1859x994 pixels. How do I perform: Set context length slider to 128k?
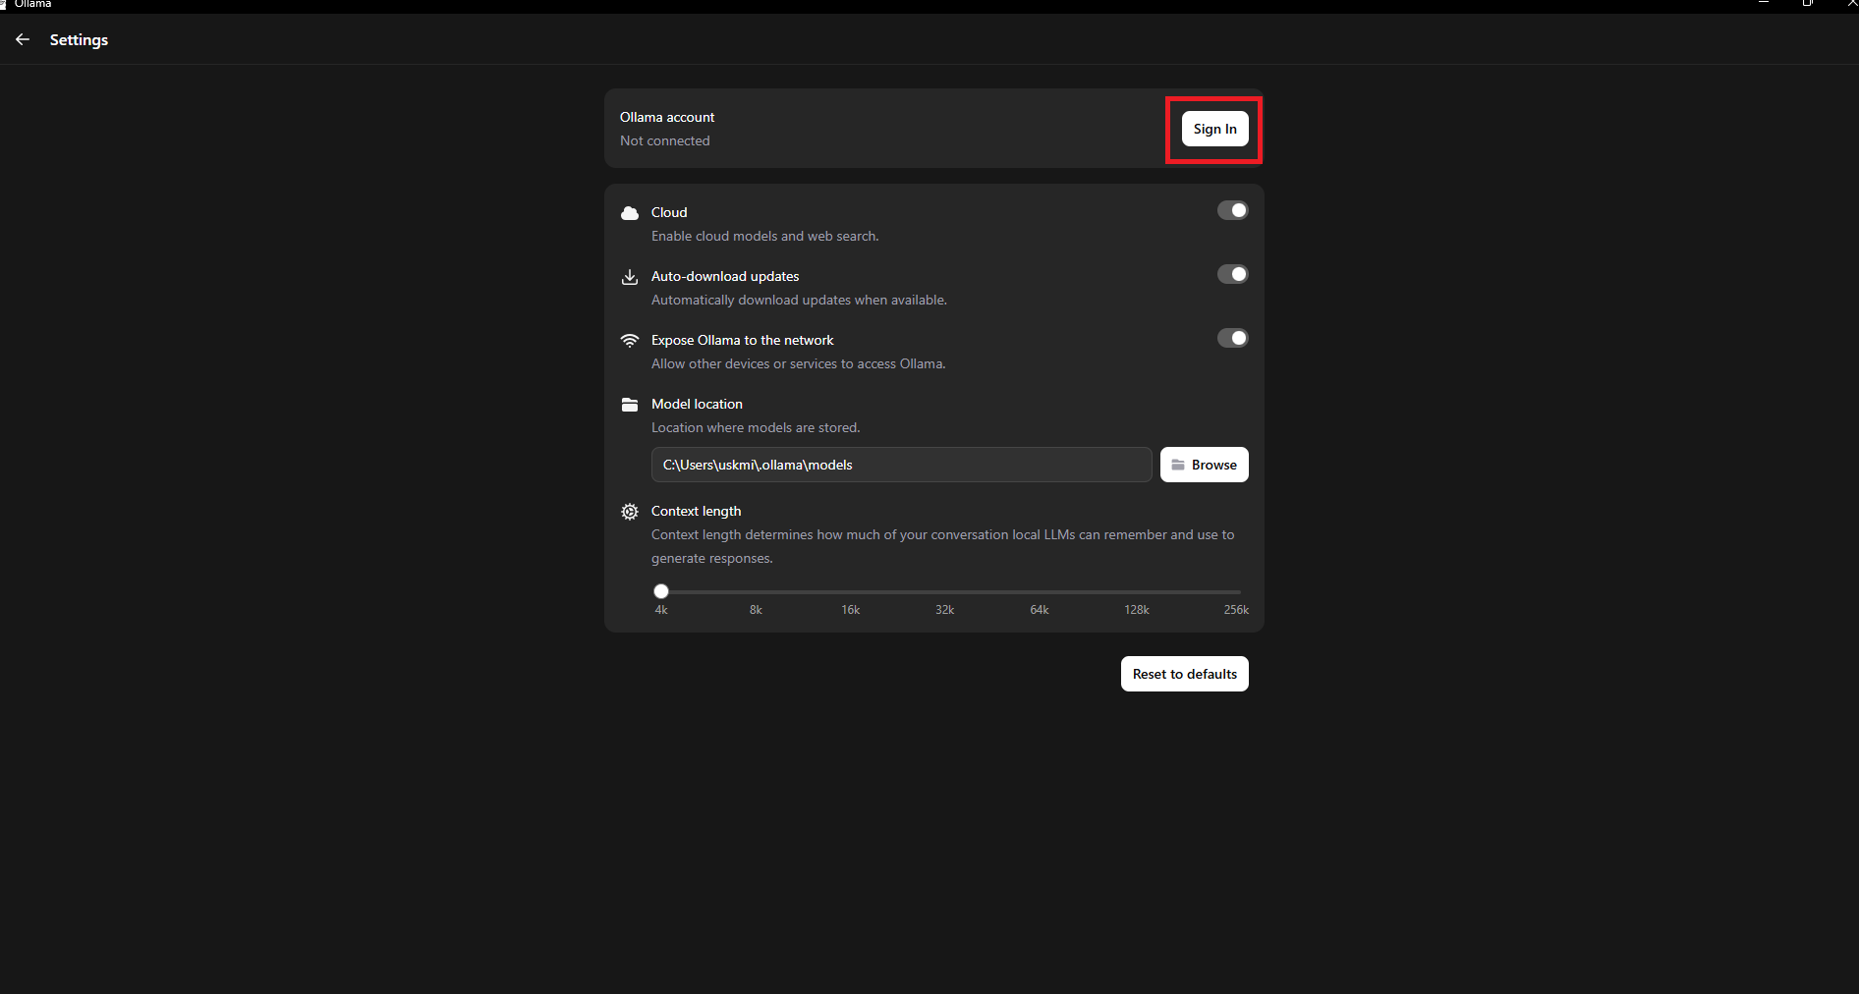[1137, 592]
